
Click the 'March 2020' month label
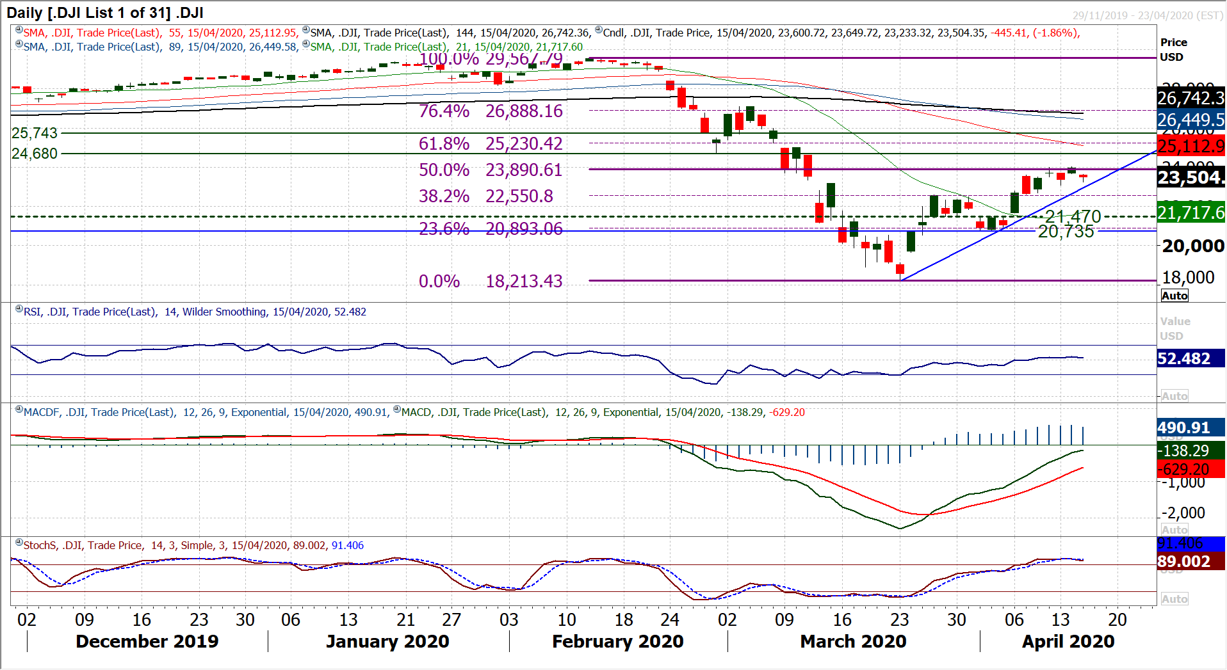click(853, 641)
